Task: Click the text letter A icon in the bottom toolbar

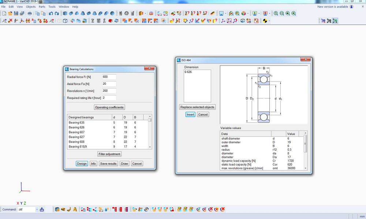Action: tap(75, 209)
